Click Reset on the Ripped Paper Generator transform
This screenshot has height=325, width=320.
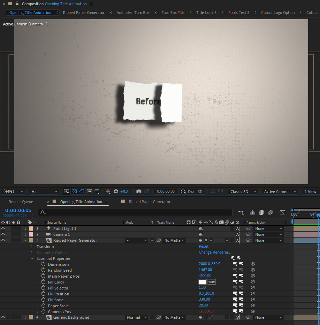203,246
